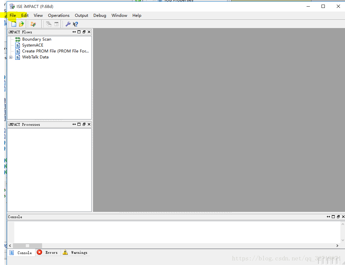Maximize the iMPACT Flows panel
The height and width of the screenshot is (265, 345).
tap(79, 32)
